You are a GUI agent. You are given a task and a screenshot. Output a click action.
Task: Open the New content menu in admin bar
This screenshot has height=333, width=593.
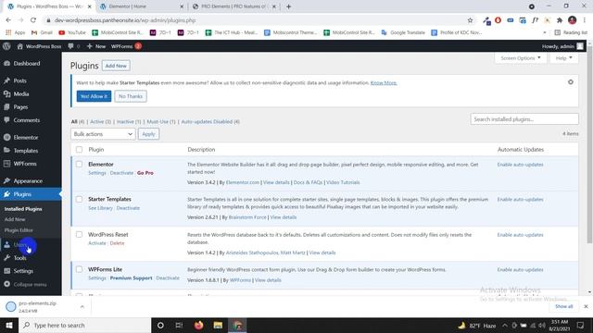point(96,46)
